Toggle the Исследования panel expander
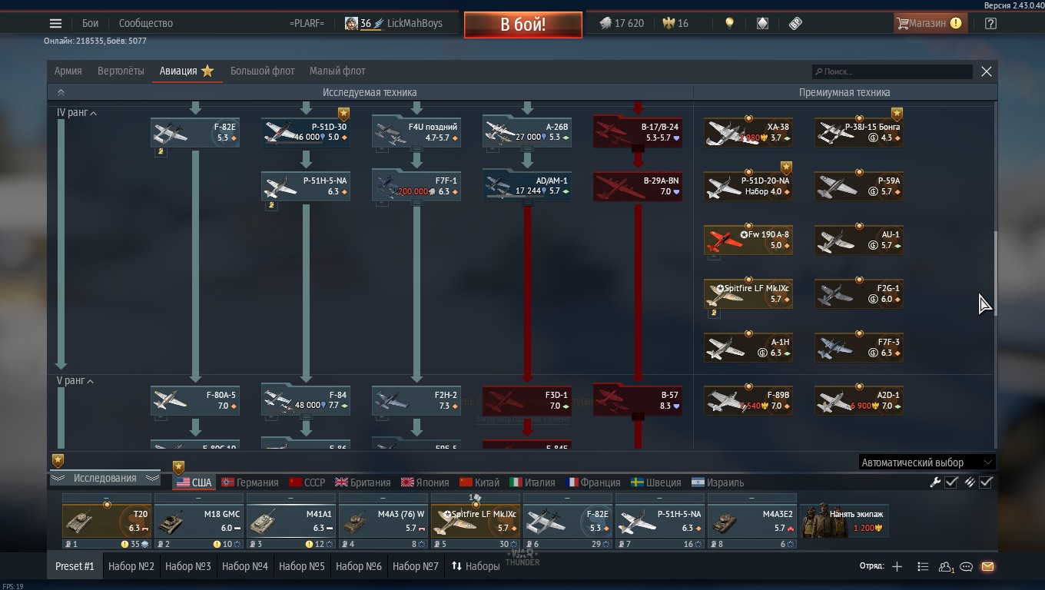Viewport: 1045px width, 590px height. [x=104, y=478]
